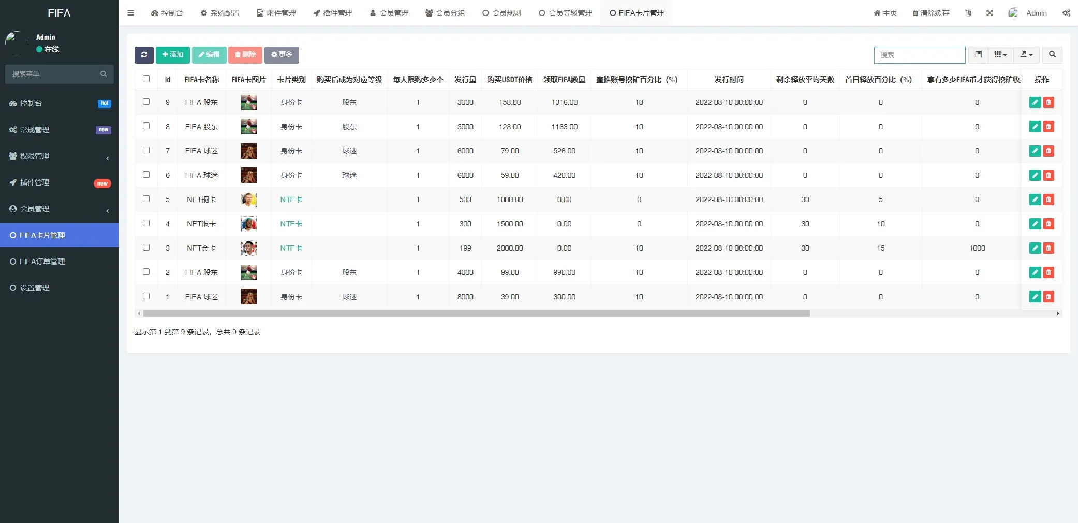Check the checkbox for row Id 1

pos(146,296)
